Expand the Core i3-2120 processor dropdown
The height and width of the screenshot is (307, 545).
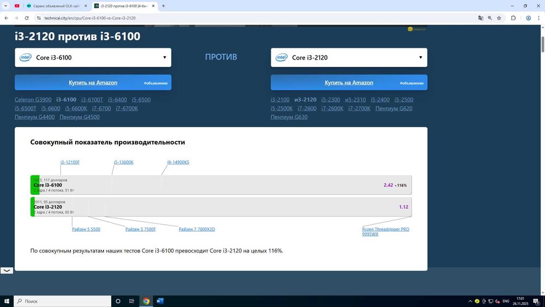tap(349, 58)
